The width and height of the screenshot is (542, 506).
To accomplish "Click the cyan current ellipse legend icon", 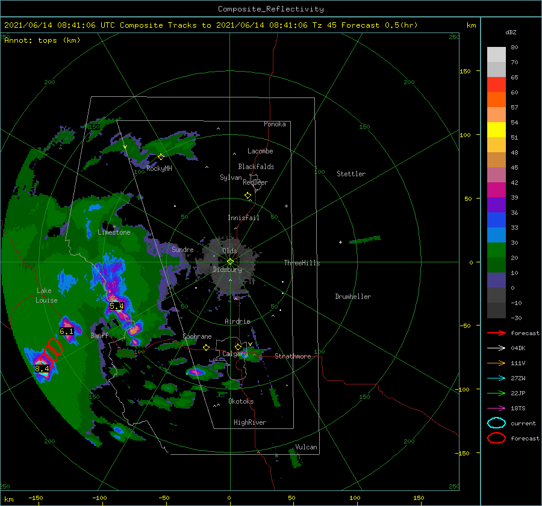I will click(496, 423).
